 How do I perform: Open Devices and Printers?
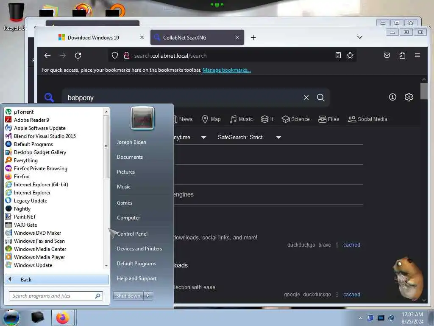click(x=139, y=249)
